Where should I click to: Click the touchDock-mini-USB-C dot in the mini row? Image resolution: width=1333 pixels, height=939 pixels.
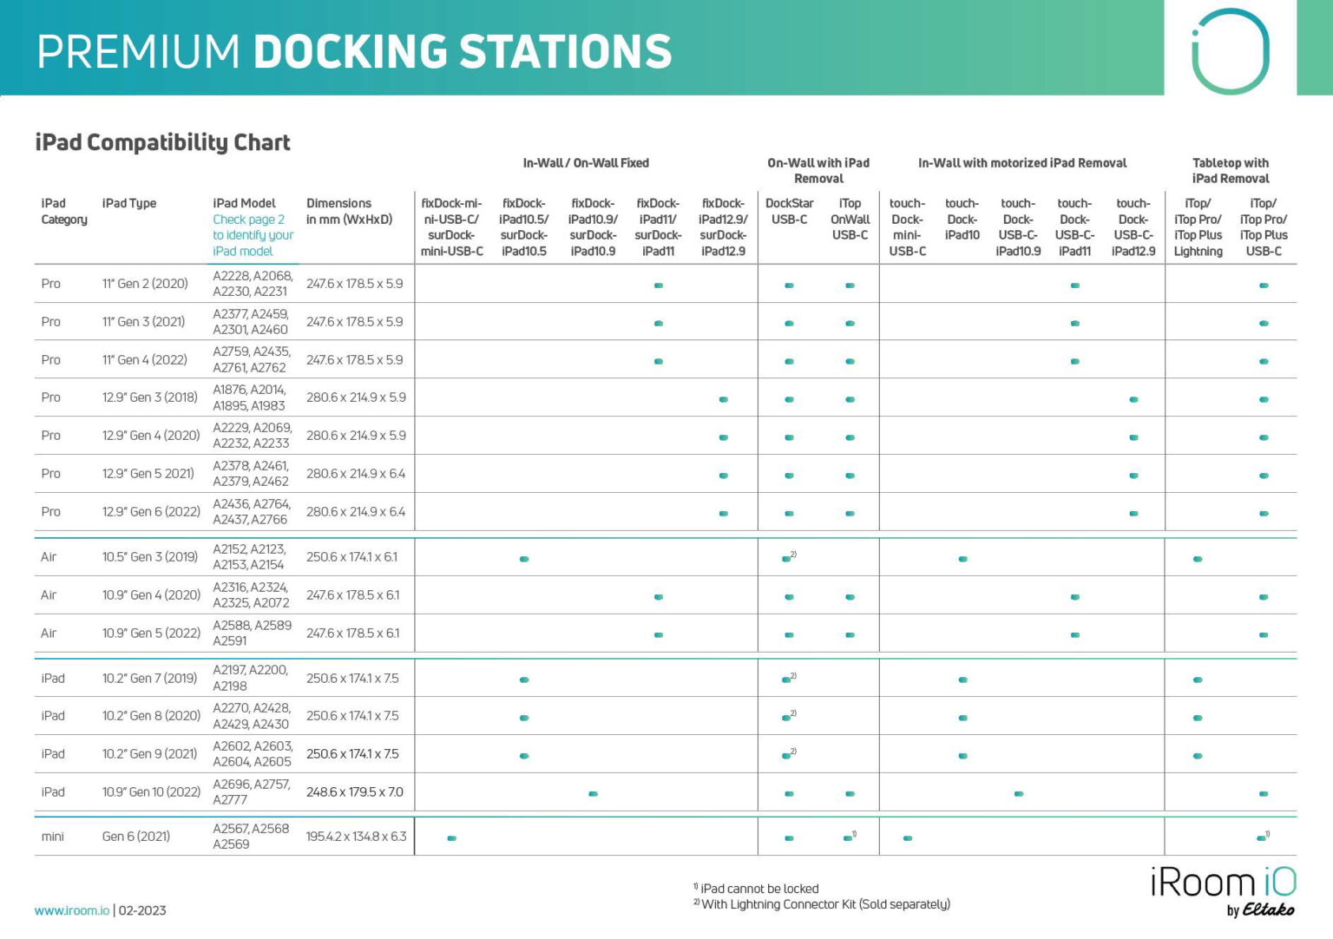[x=907, y=838]
